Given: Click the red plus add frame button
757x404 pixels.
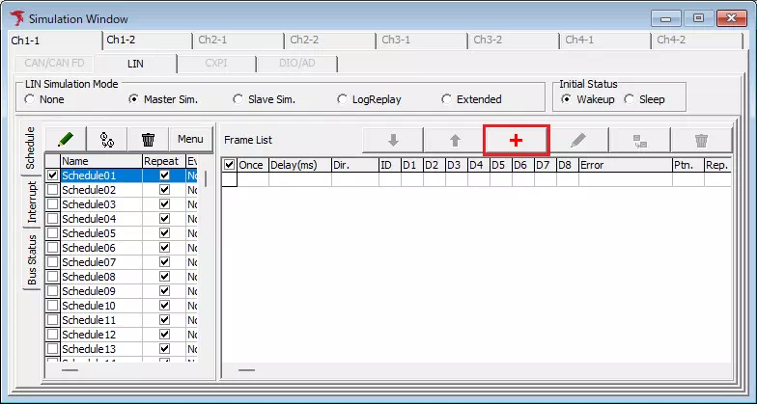Looking at the screenshot, I should (x=516, y=140).
